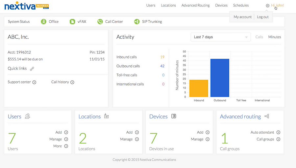Click the SIP Trunking status icon

click(137, 22)
